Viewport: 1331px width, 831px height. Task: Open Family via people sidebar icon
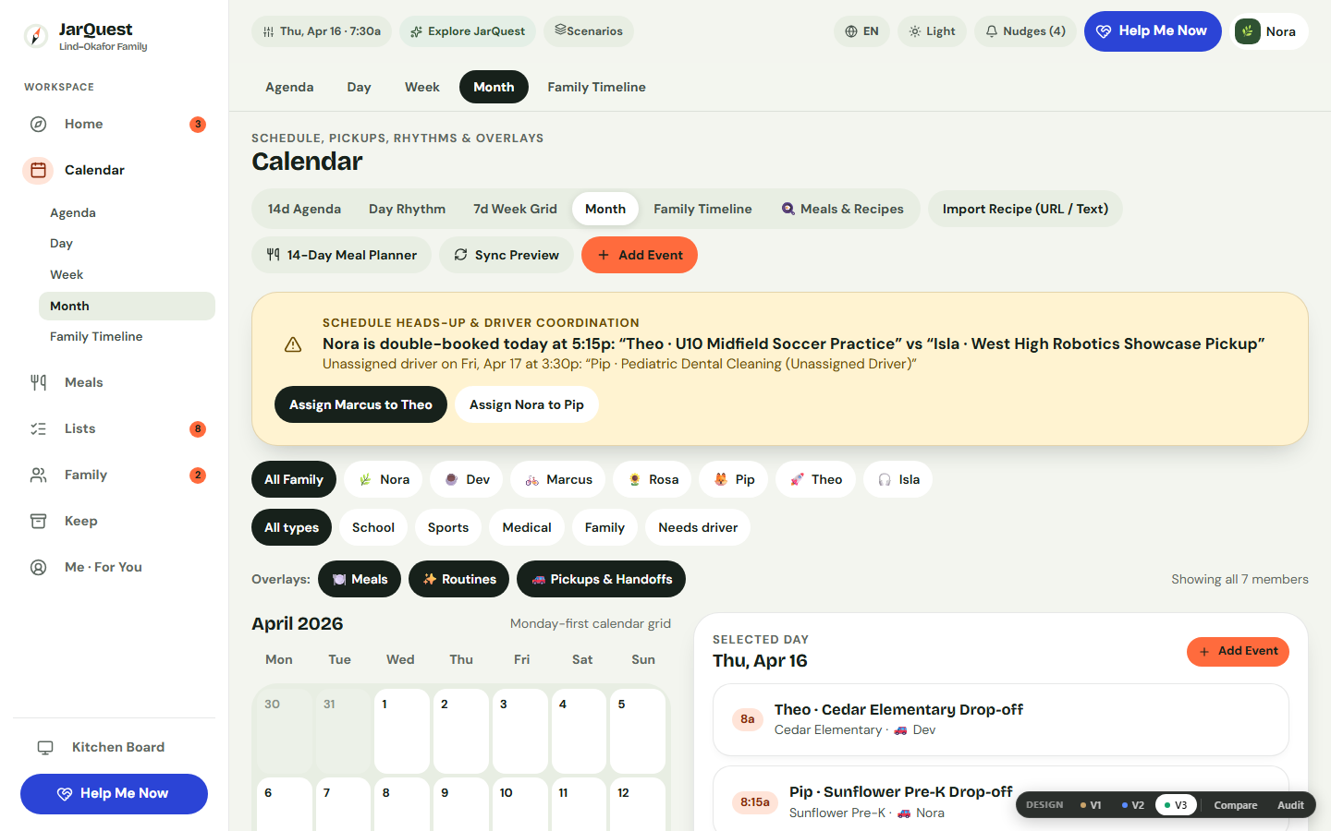point(39,476)
